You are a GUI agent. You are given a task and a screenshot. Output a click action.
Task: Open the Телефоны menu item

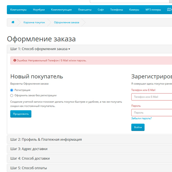coord(116,10)
